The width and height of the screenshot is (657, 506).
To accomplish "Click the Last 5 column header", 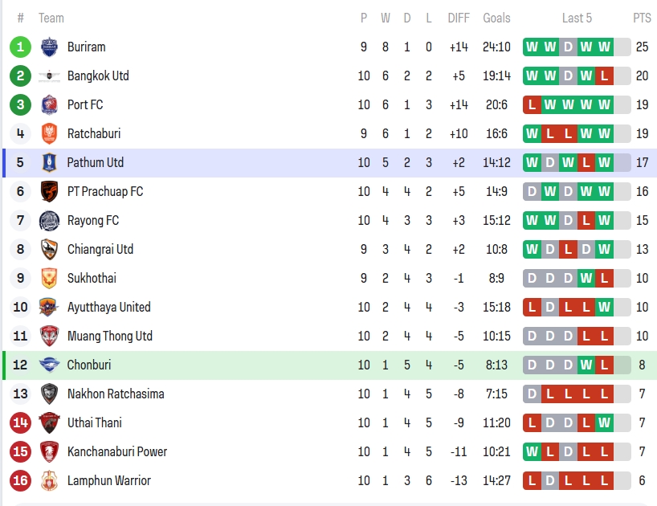I will (577, 18).
